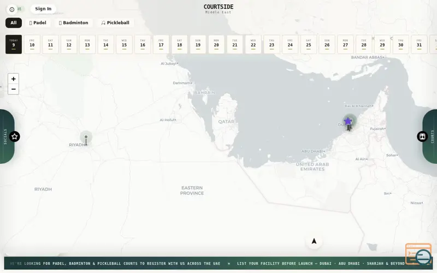Select Thursday 30 date card

[x=400, y=44]
